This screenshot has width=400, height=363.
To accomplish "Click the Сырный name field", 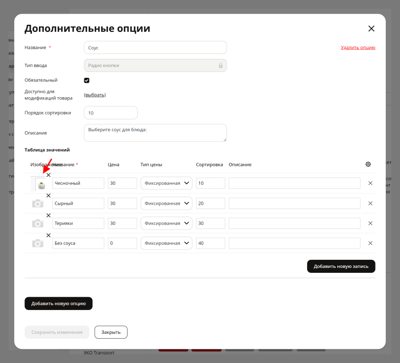I will pyautogui.click(x=78, y=204).
